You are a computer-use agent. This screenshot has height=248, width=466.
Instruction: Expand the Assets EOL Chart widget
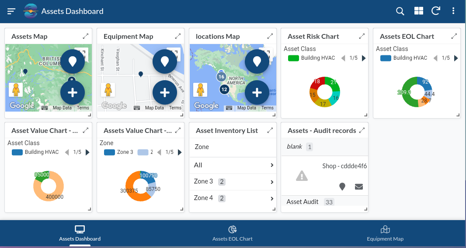[x=454, y=36]
